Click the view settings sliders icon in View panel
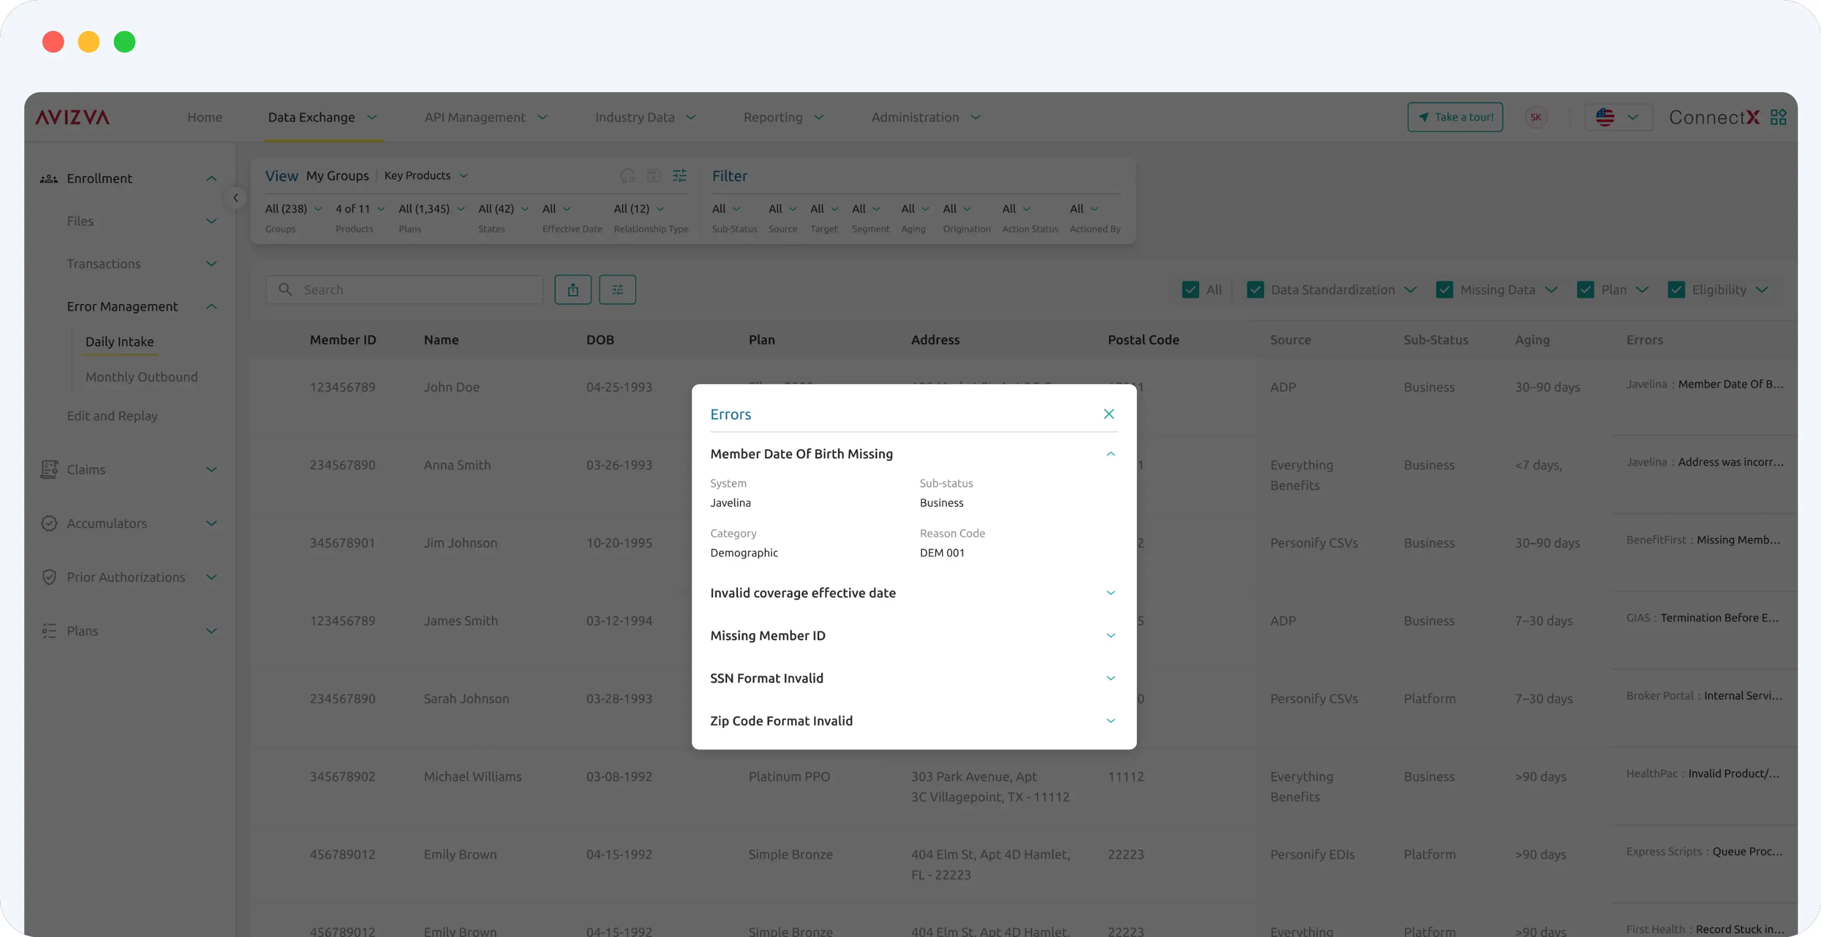This screenshot has height=937, width=1821. click(x=680, y=175)
